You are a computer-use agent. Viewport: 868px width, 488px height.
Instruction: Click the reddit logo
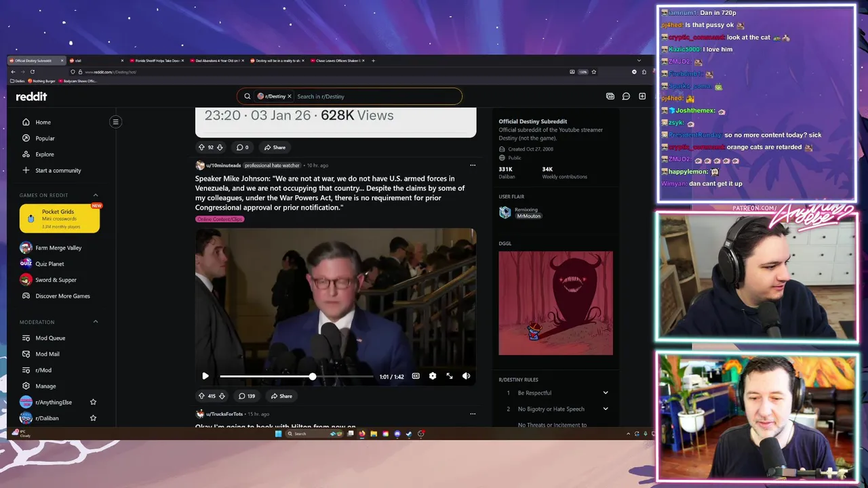tap(32, 96)
